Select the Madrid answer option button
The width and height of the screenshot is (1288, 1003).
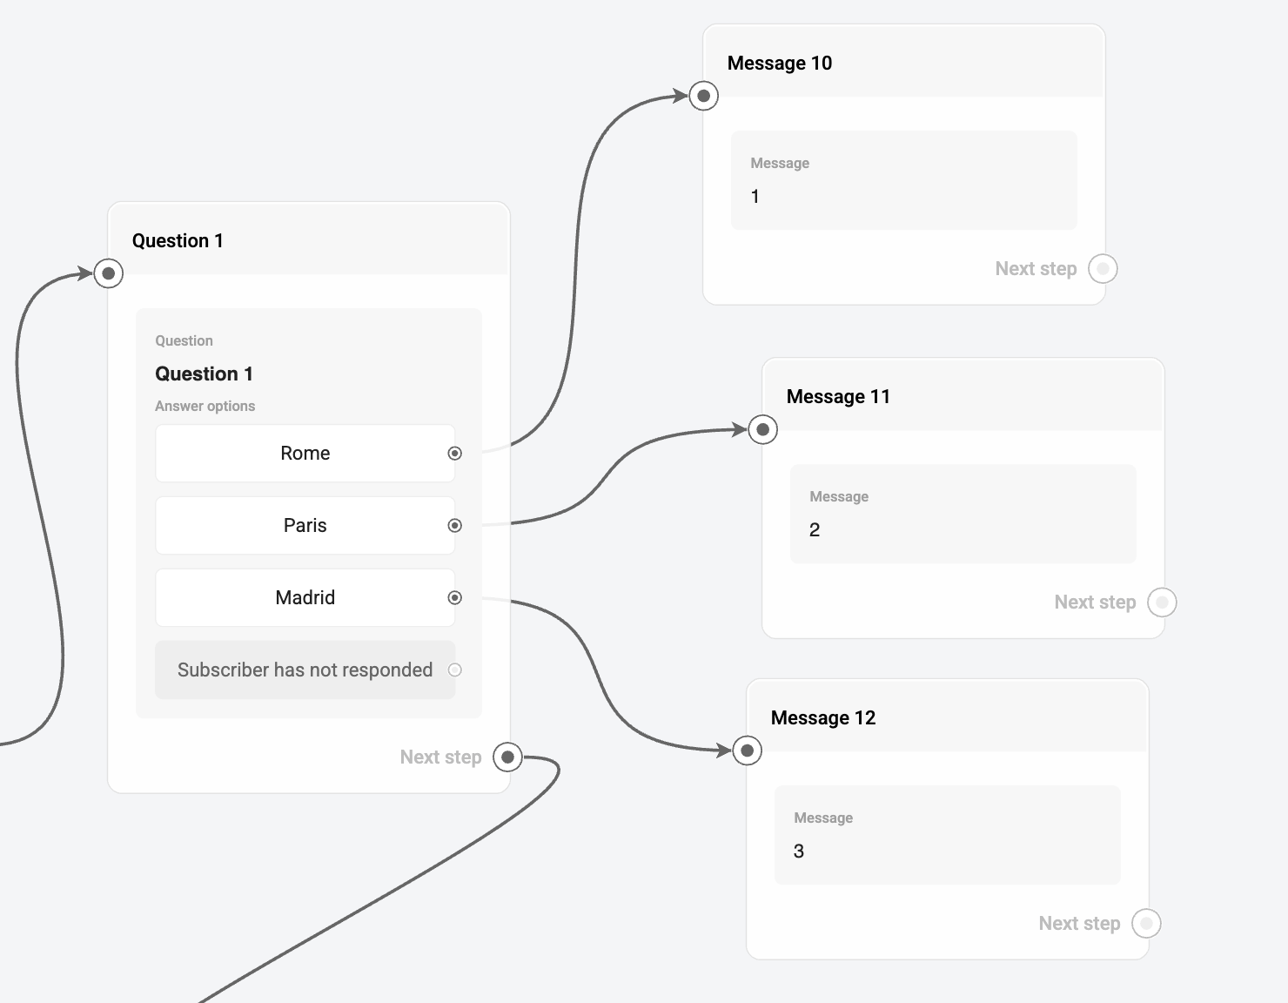pyautogui.click(x=305, y=597)
